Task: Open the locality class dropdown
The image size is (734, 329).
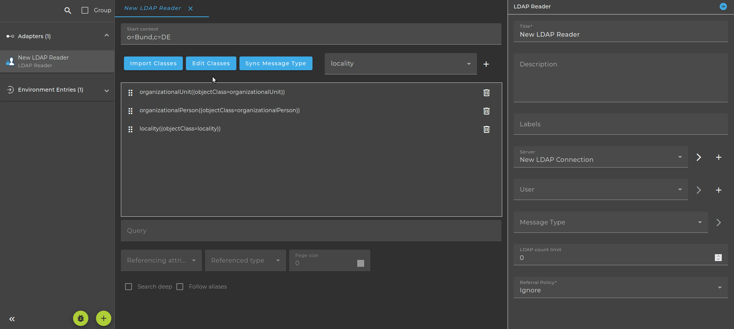Action: pos(401,64)
